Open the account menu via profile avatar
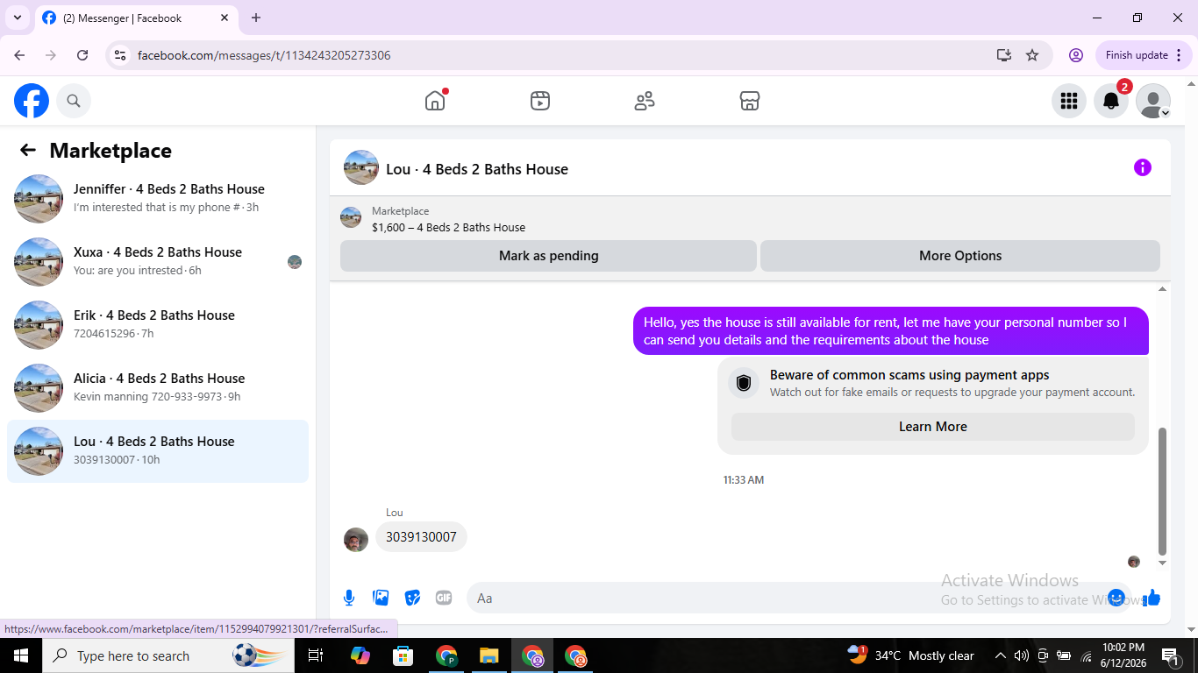 [x=1153, y=101]
